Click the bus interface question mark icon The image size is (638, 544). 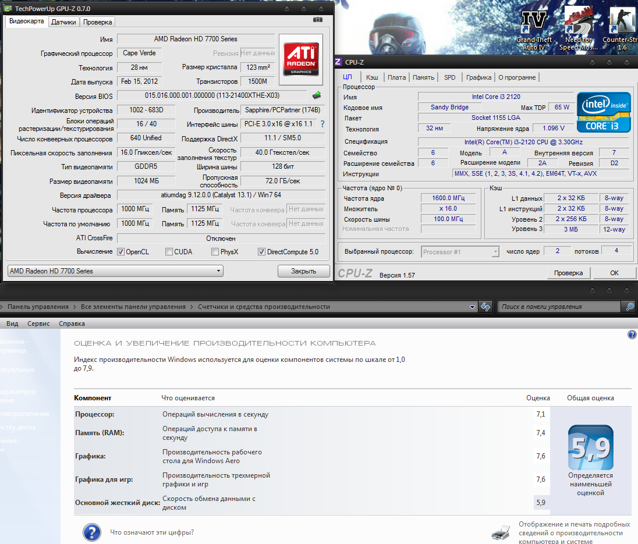tap(322, 124)
